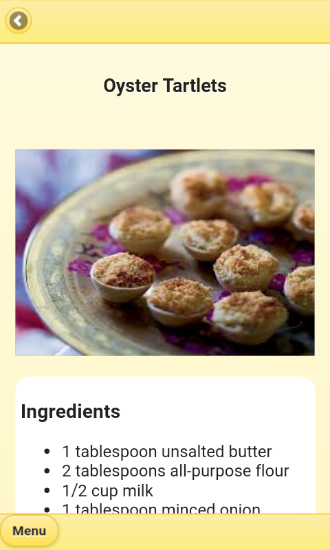Click the bullet beside 1/2 cup milk

pos(47,491)
